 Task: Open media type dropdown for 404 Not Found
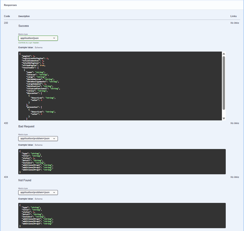[x=38, y=192]
